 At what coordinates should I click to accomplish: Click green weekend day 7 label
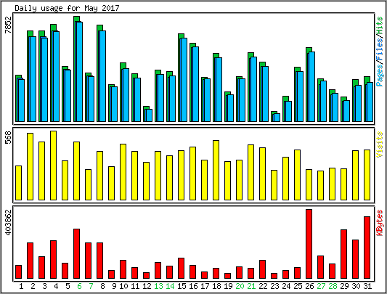[x=91, y=286]
